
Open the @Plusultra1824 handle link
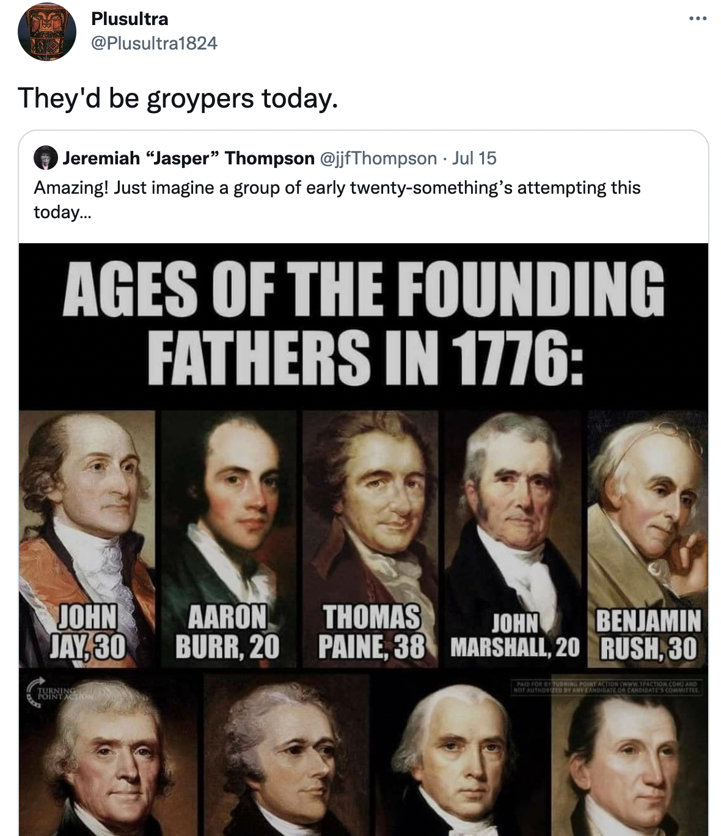pyautogui.click(x=154, y=43)
